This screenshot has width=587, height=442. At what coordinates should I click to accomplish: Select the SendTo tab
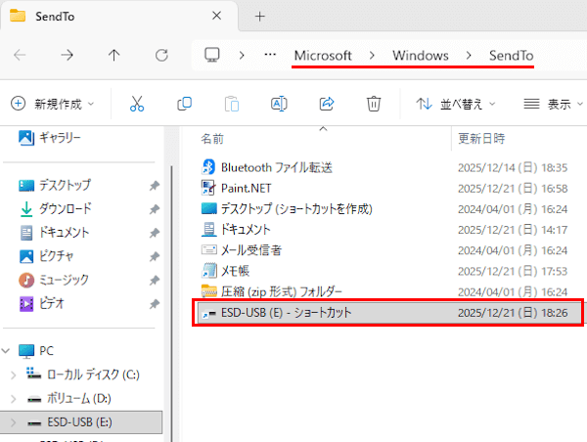[x=118, y=16]
